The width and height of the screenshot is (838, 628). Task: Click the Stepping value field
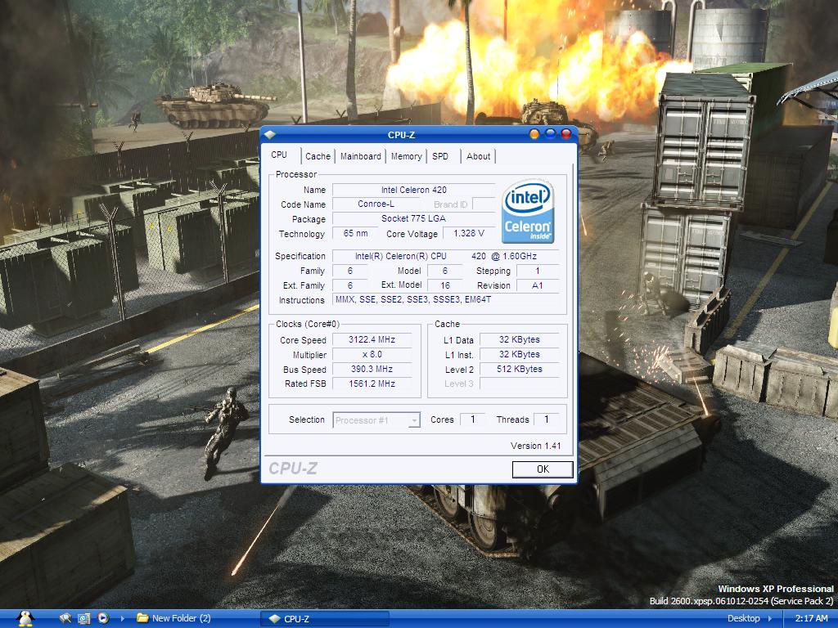[538, 271]
